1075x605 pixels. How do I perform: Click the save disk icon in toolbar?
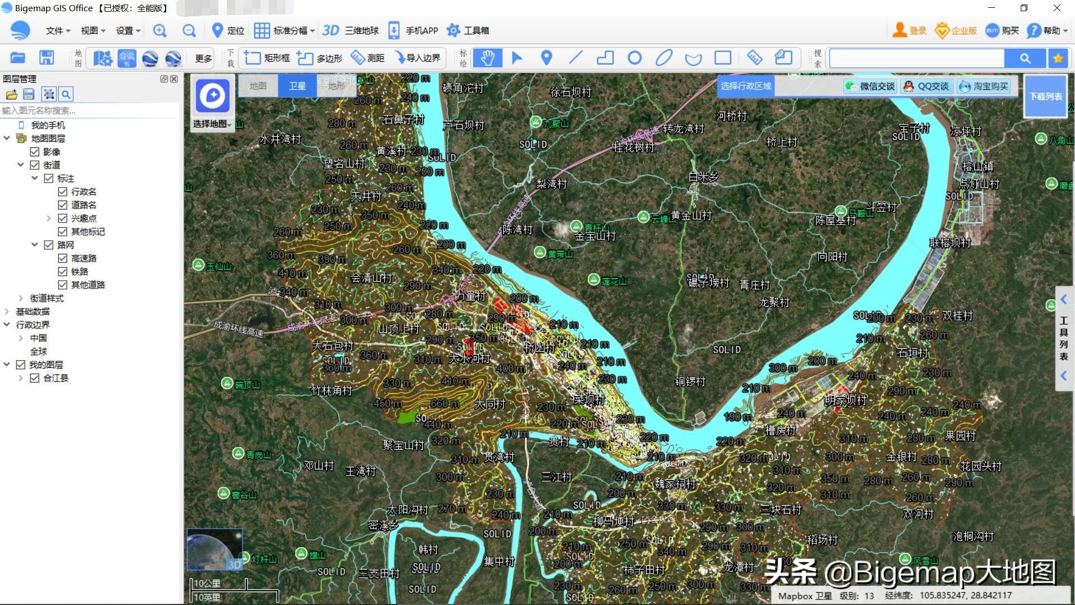point(46,58)
